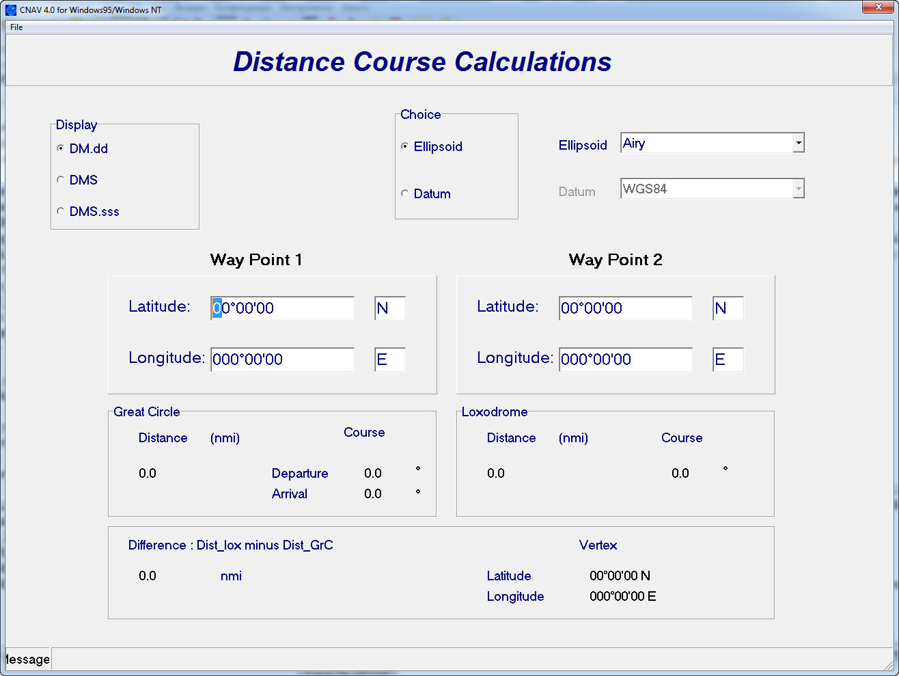Select the DMS display option
This screenshot has height=676, width=899.
[61, 180]
